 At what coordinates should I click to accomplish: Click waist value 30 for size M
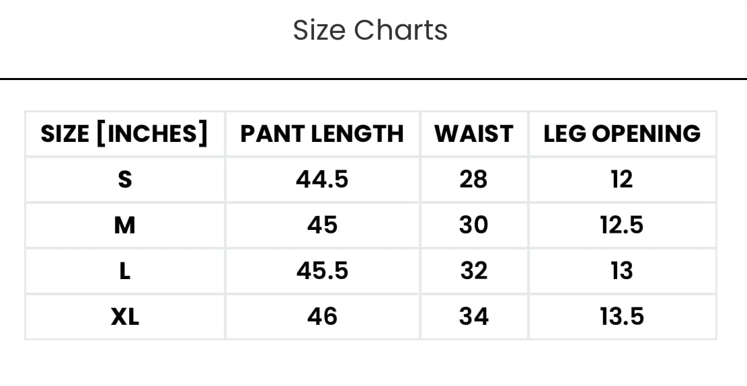[473, 225]
